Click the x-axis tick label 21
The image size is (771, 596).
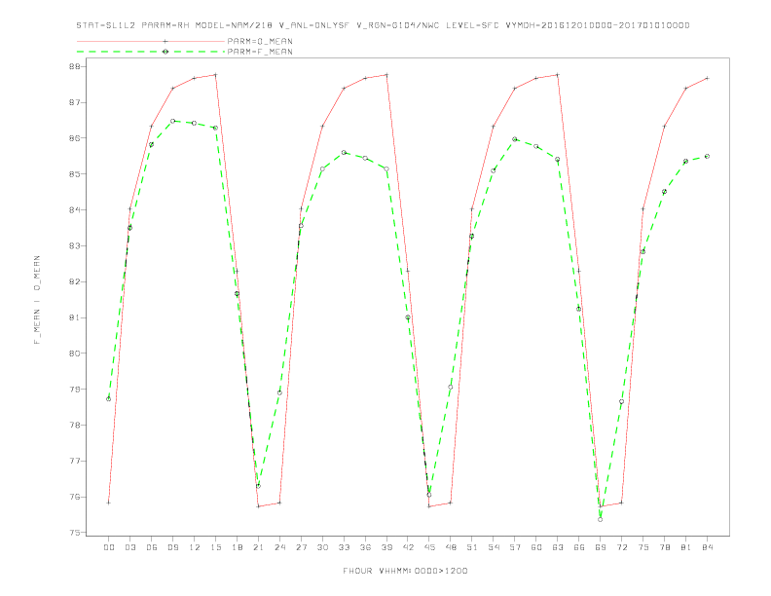pos(258,547)
